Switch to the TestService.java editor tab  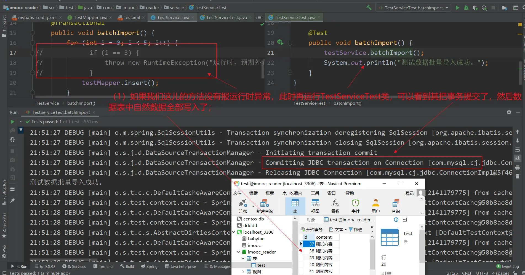(173, 17)
